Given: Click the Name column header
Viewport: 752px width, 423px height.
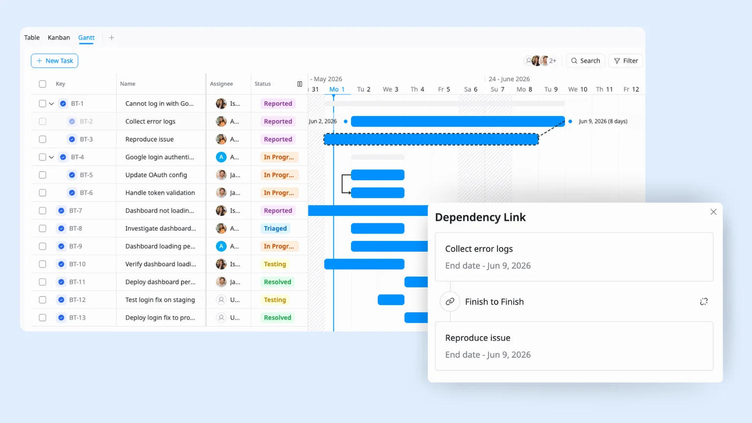Looking at the screenshot, I should [x=128, y=84].
